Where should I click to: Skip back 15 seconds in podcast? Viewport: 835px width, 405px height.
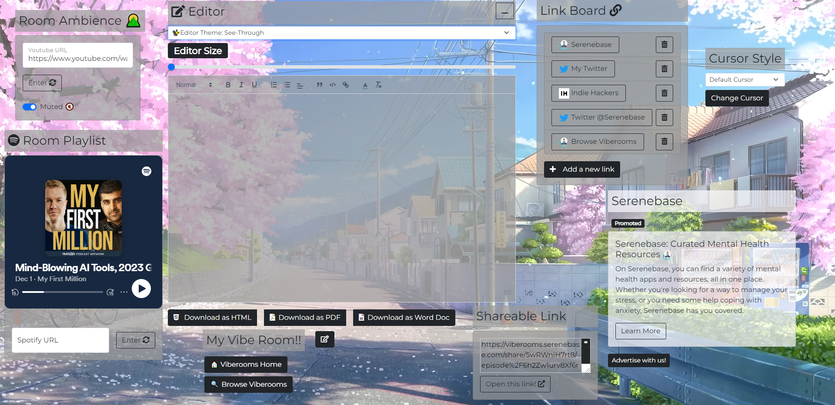(x=15, y=292)
